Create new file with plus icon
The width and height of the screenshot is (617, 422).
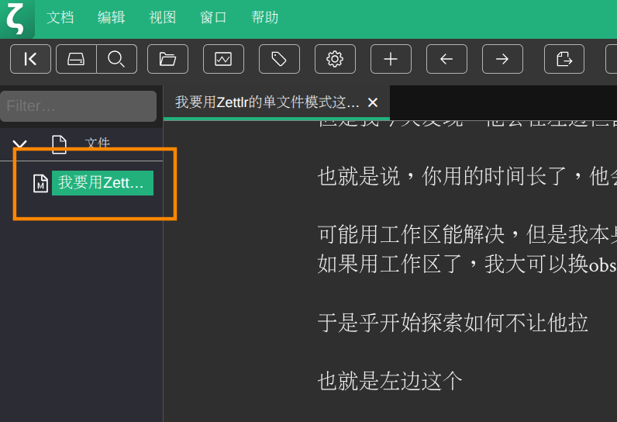tap(391, 59)
